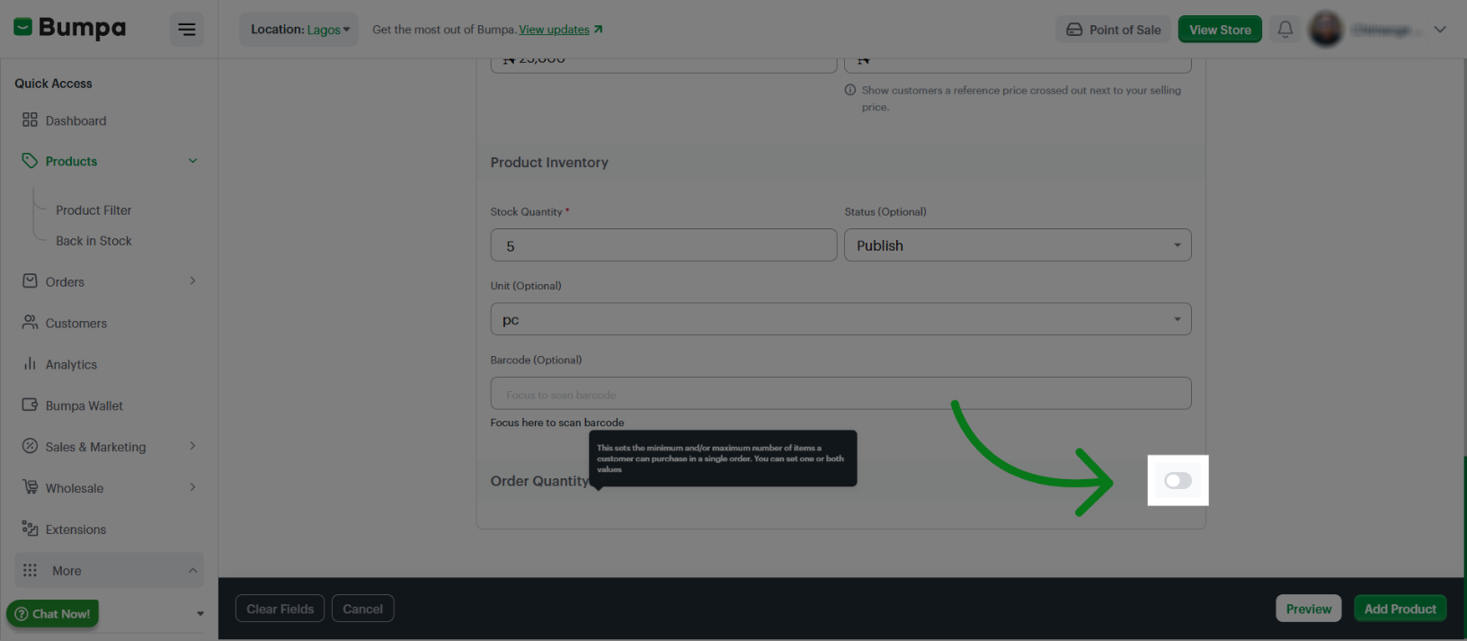Expand the account menu chevron
Viewport: 1467px width, 641px height.
(1440, 30)
